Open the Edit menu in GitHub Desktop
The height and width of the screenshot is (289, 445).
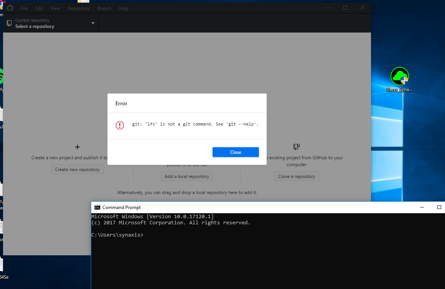click(x=39, y=8)
